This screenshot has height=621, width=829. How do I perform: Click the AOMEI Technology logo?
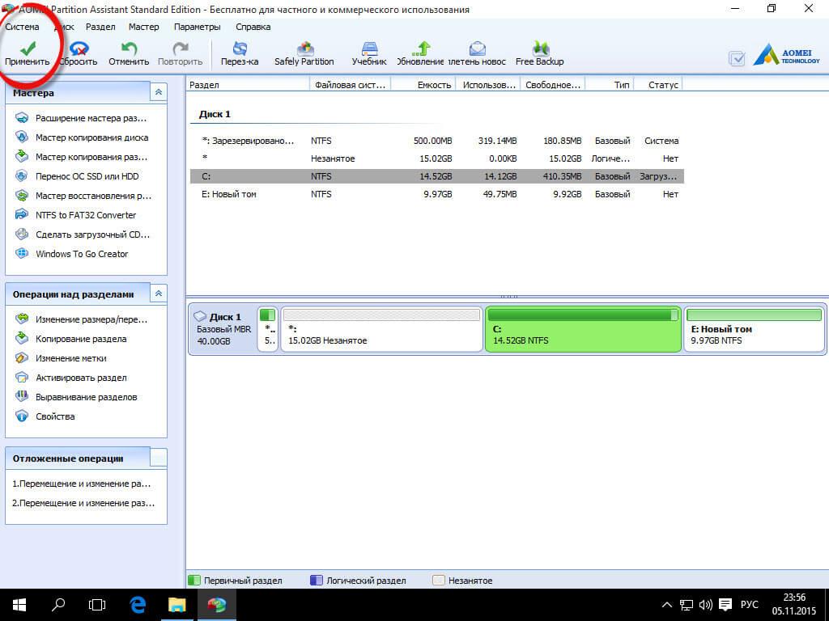pos(787,56)
